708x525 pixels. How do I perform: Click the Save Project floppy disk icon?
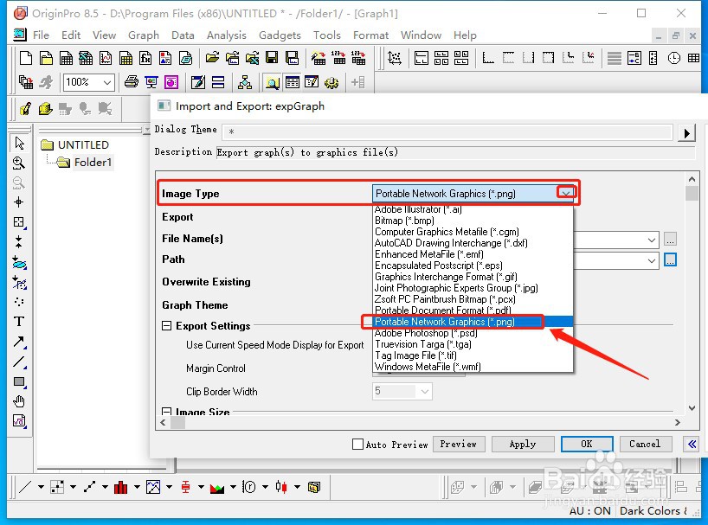click(x=272, y=58)
